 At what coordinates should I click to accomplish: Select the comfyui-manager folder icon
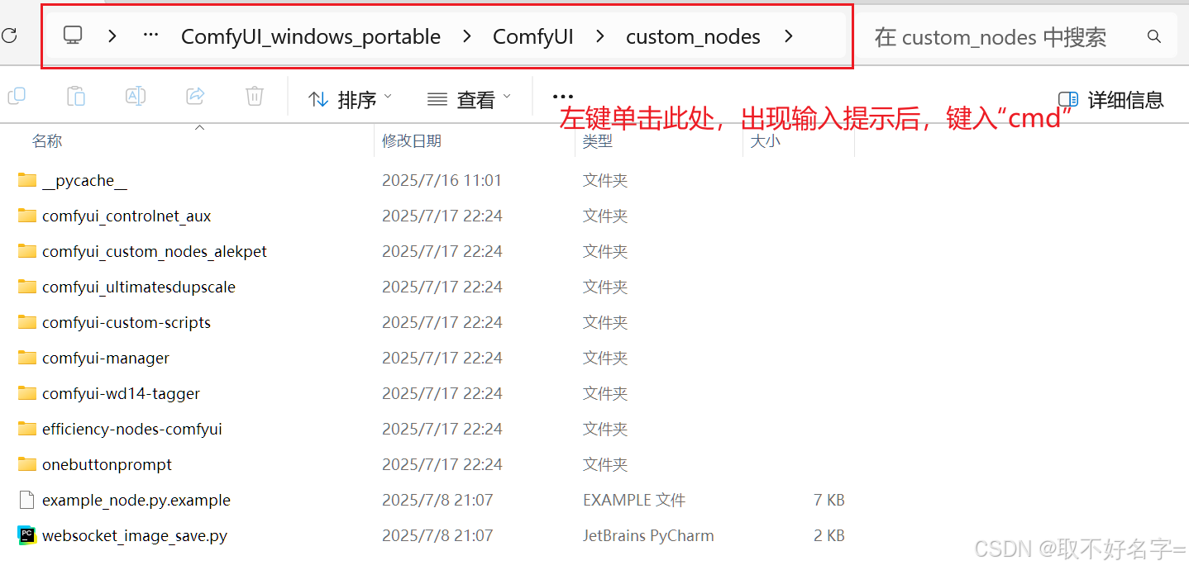[27, 358]
